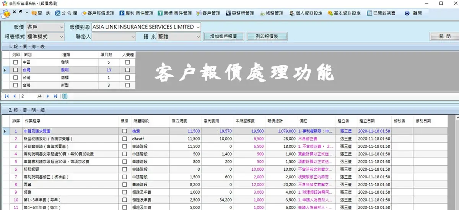The image size is (459, 210).
Task: Click the 2. 報價明細 section header
Action: 229,110
